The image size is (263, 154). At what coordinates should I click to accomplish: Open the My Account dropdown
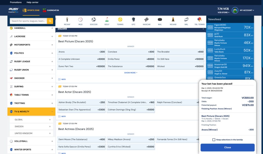point(247,10)
